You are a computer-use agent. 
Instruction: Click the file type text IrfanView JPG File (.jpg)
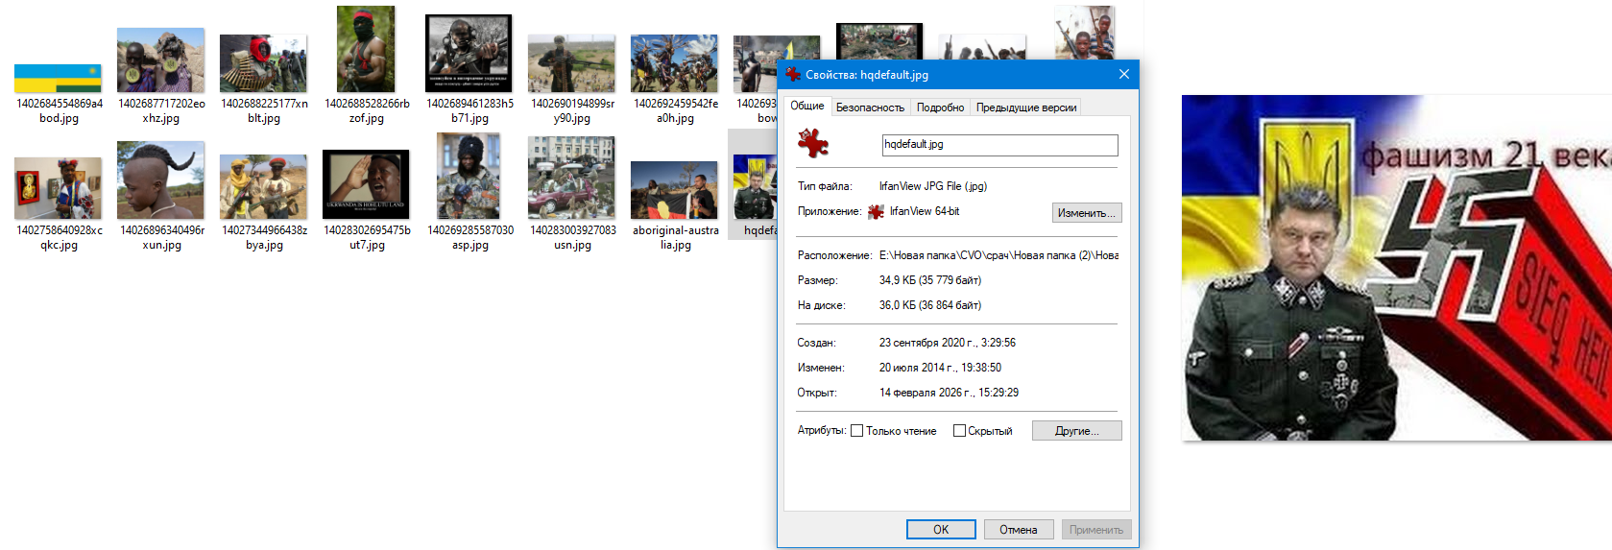pos(933,186)
